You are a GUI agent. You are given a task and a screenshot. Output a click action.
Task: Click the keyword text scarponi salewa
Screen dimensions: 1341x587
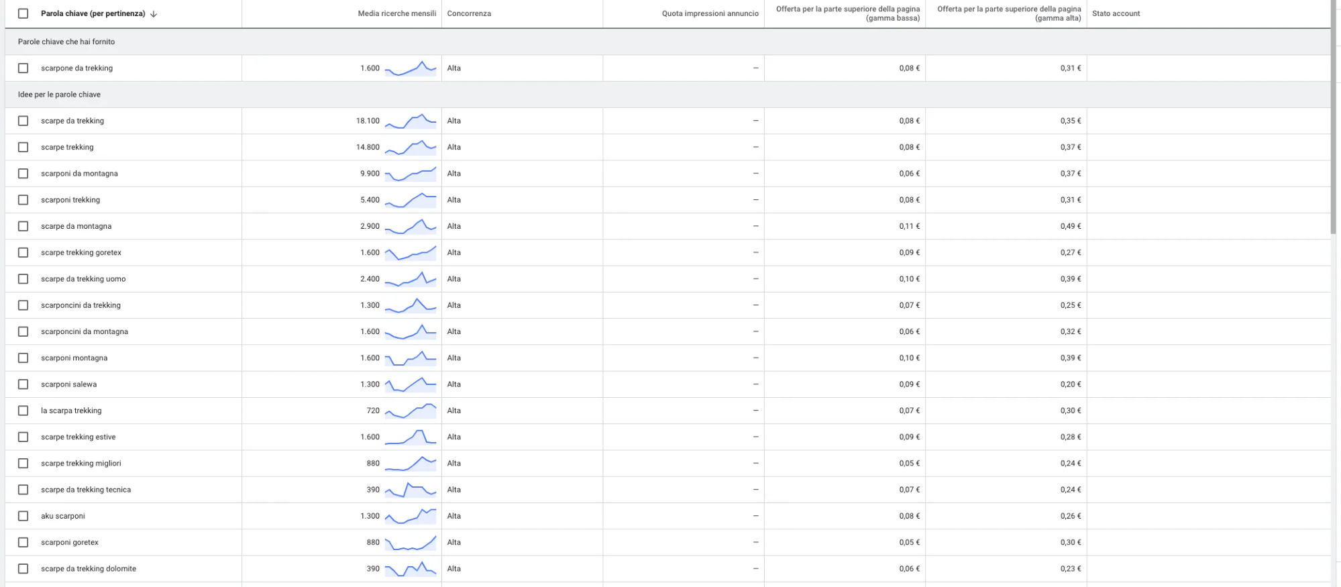click(68, 384)
